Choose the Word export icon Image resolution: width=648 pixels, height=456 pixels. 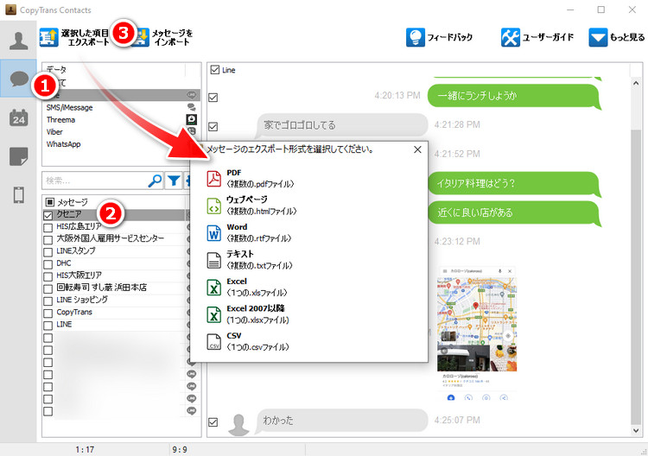pyautogui.click(x=213, y=233)
